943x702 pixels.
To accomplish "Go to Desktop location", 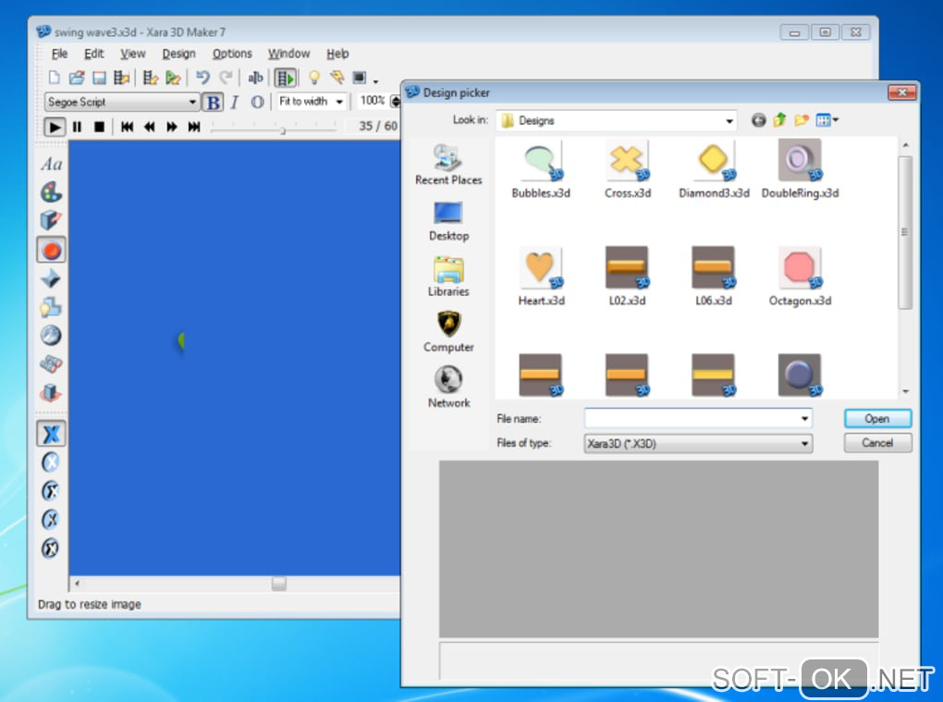I will [x=448, y=221].
